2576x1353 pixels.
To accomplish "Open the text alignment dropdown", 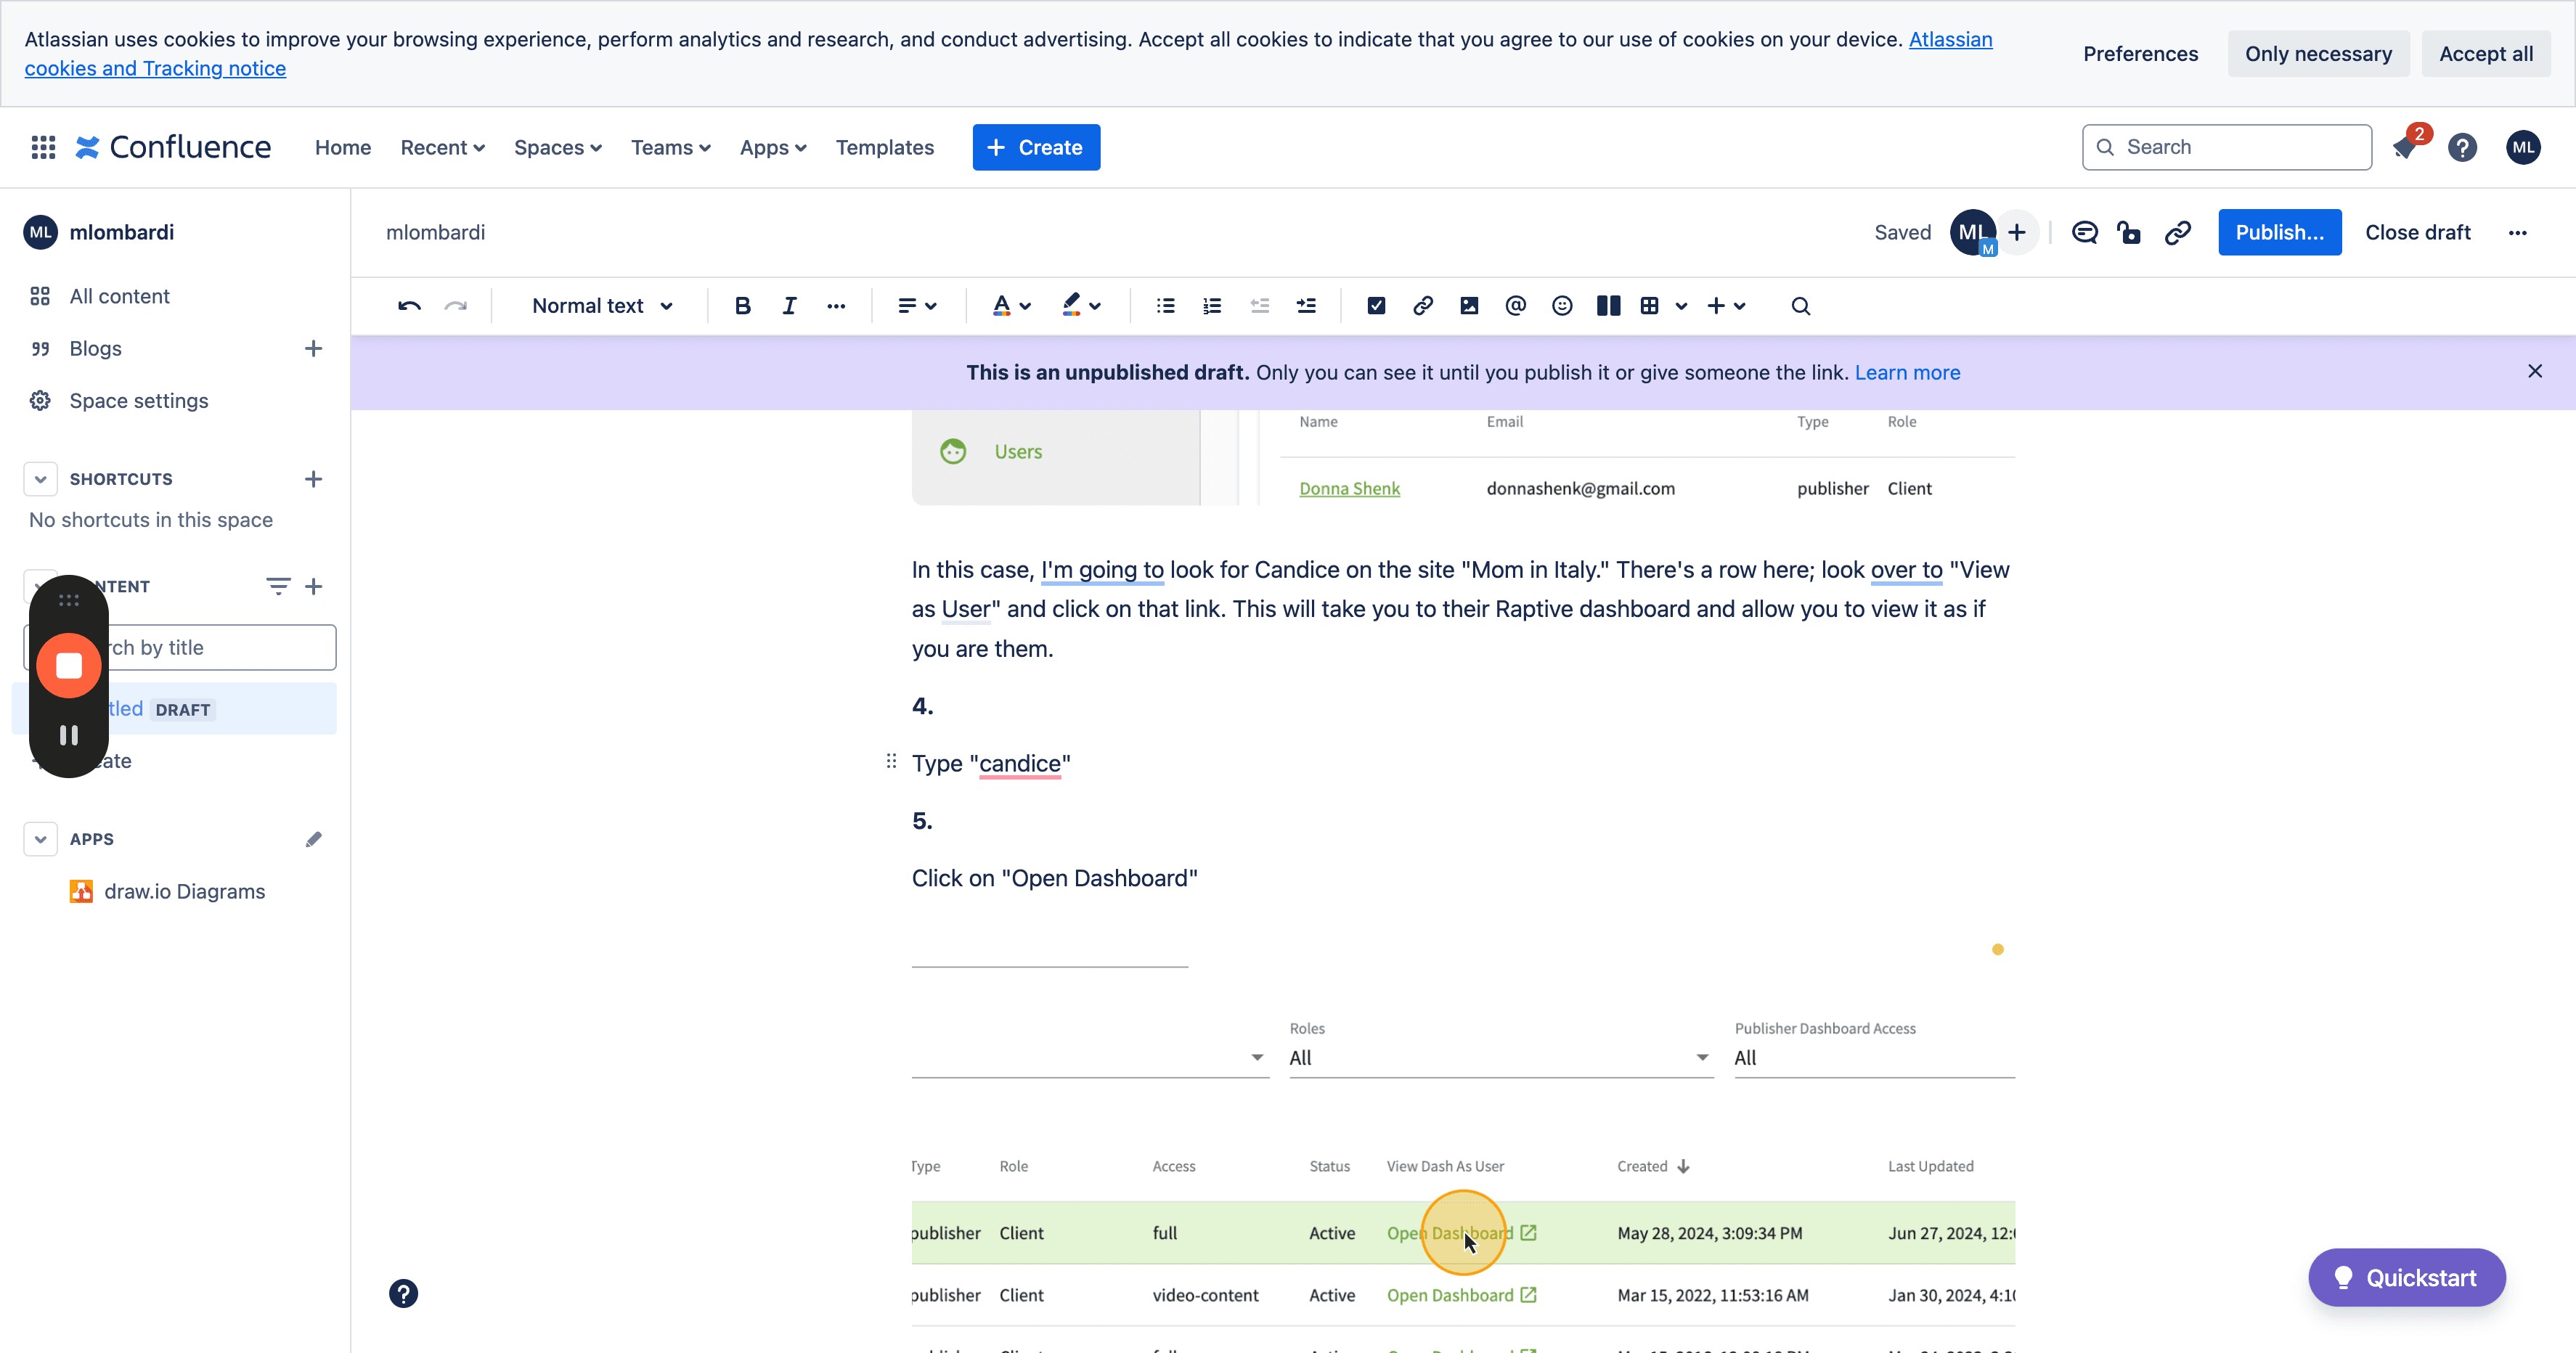I will pyautogui.click(x=917, y=306).
